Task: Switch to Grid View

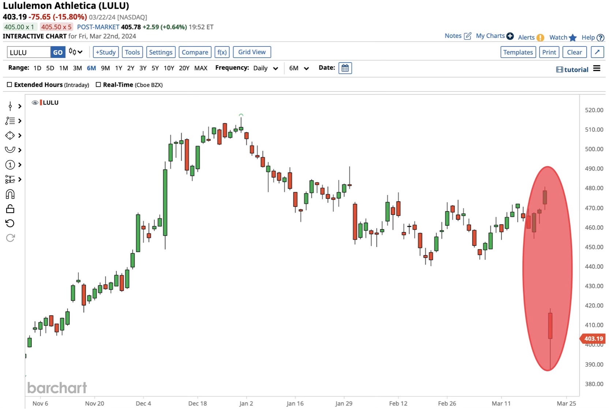Action: coord(252,52)
